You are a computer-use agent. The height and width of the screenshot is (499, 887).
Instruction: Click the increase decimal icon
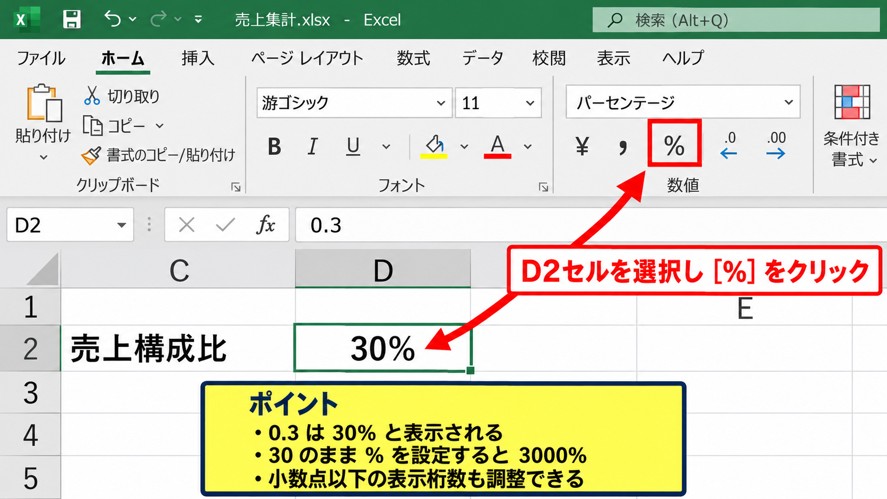[x=729, y=145]
